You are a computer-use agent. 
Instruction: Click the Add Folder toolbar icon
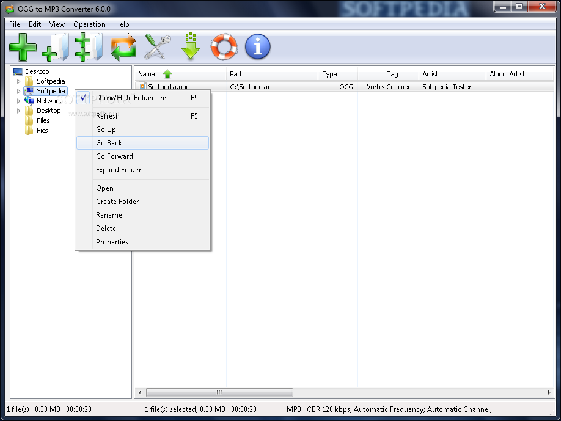coord(55,47)
